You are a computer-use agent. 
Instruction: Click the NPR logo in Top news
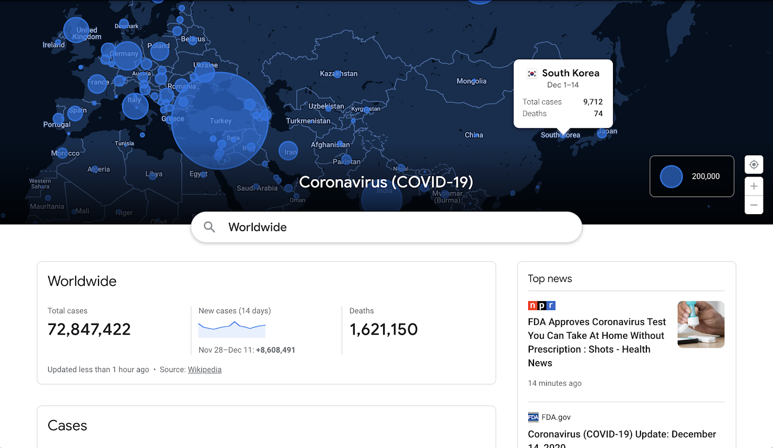(541, 305)
